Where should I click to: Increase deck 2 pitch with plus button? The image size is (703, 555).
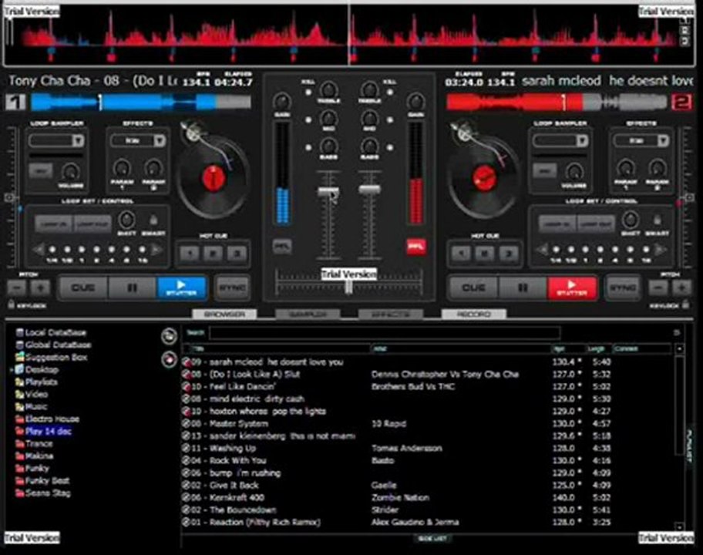pyautogui.click(x=681, y=288)
